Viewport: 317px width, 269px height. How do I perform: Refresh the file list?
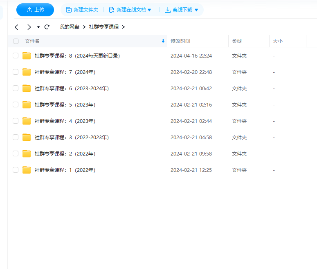point(47,27)
